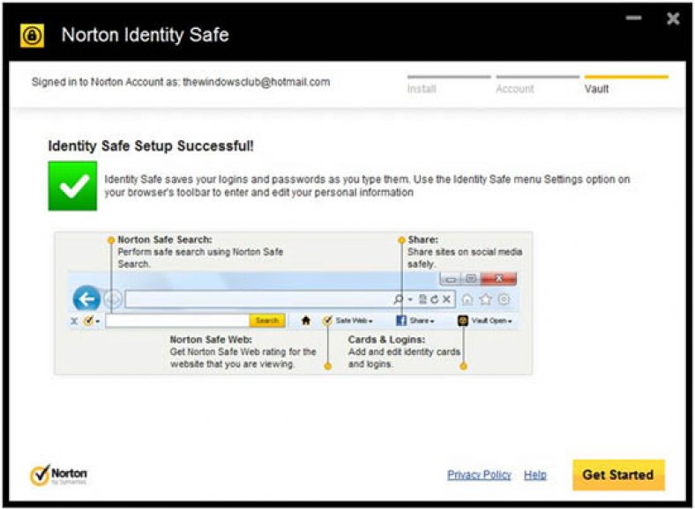Screen dimensions: 695x509
Task: Click the Norton checkmark dropdown in toolbar
Action: click(92, 321)
